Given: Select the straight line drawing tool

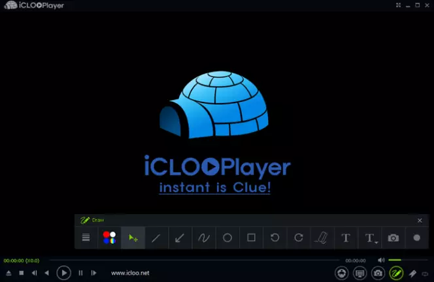Looking at the screenshot, I should click(x=156, y=238).
